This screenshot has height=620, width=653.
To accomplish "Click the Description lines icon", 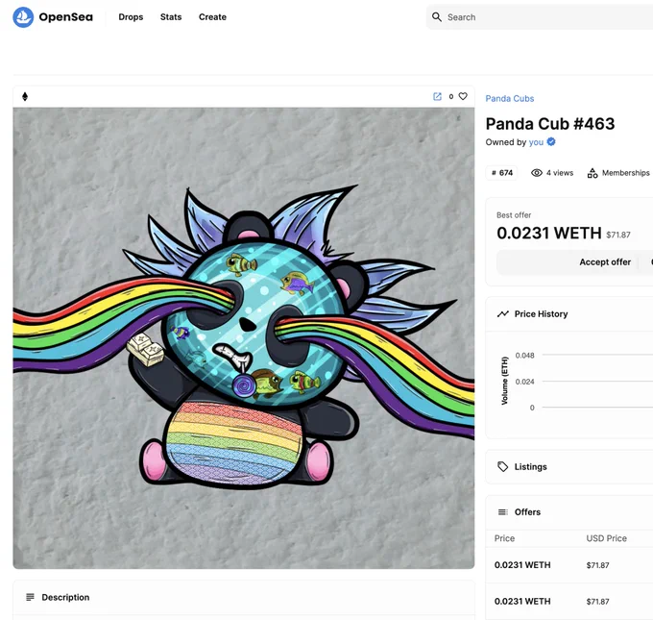I will [x=30, y=597].
